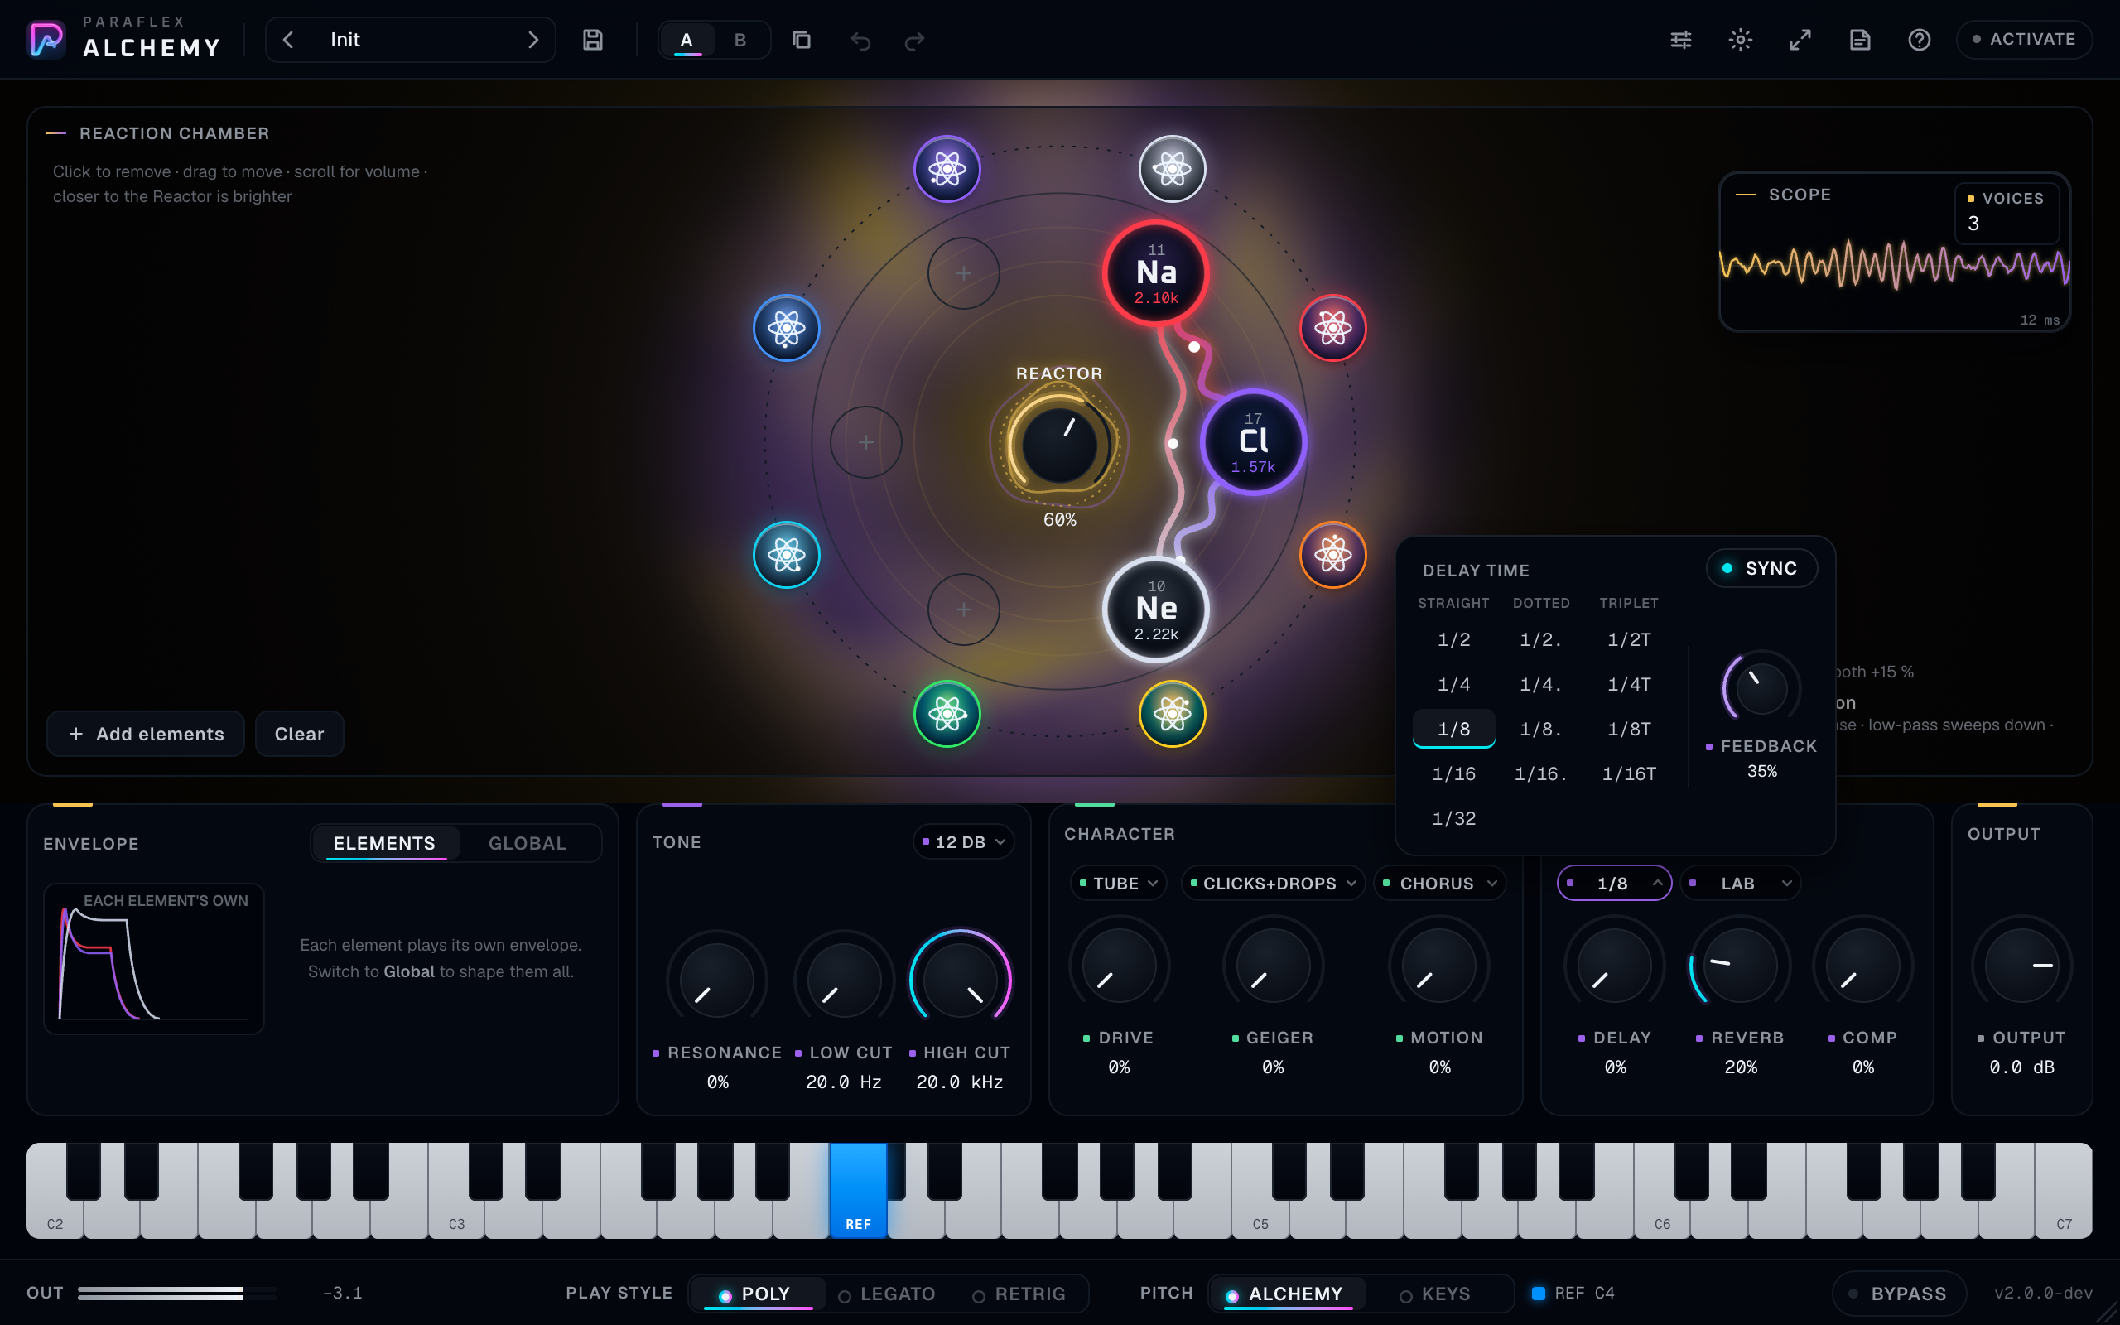Click the ACTIVATE button

click(2024, 40)
